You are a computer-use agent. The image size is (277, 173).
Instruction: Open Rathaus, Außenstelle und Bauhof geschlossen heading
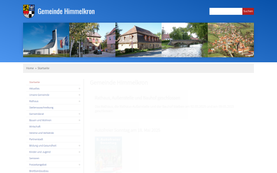click(138, 98)
